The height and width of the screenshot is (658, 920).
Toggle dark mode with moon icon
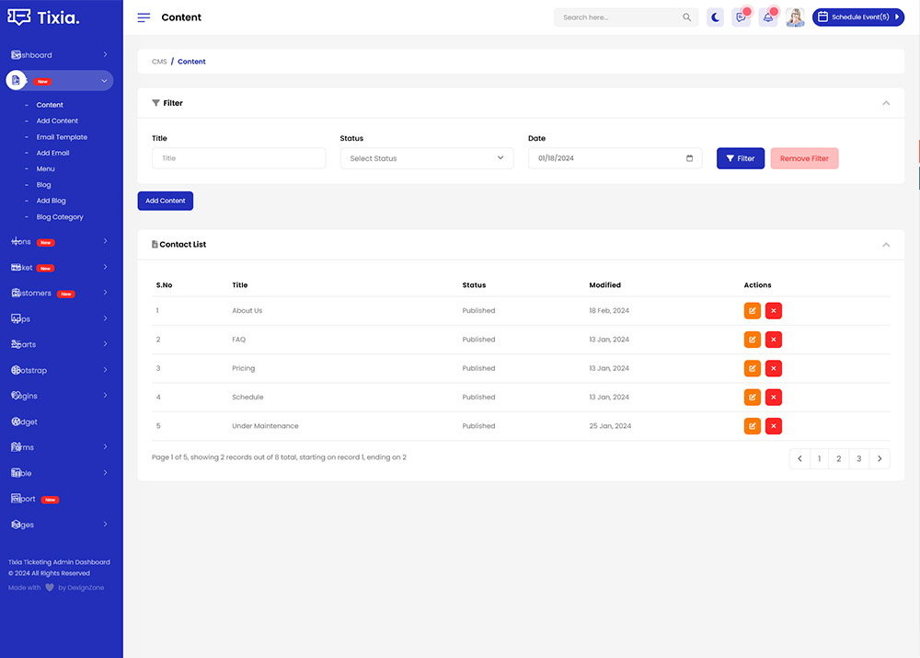point(716,17)
